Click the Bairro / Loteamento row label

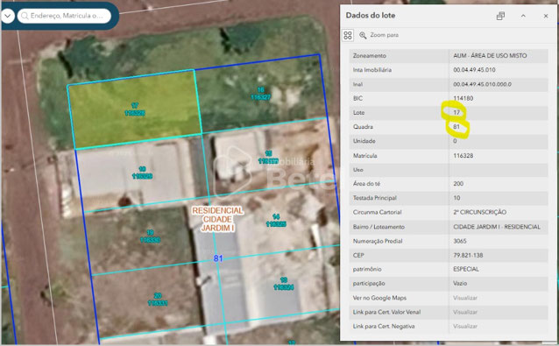point(379,227)
